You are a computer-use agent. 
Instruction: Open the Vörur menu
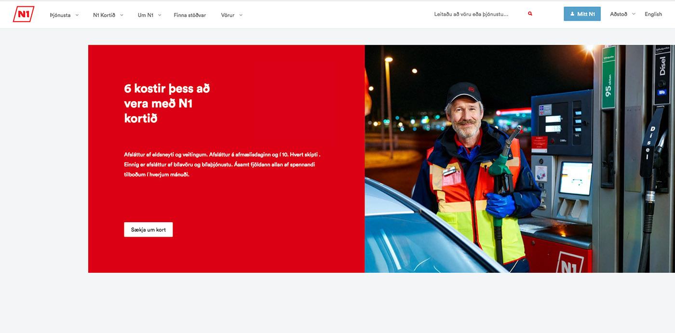click(228, 15)
